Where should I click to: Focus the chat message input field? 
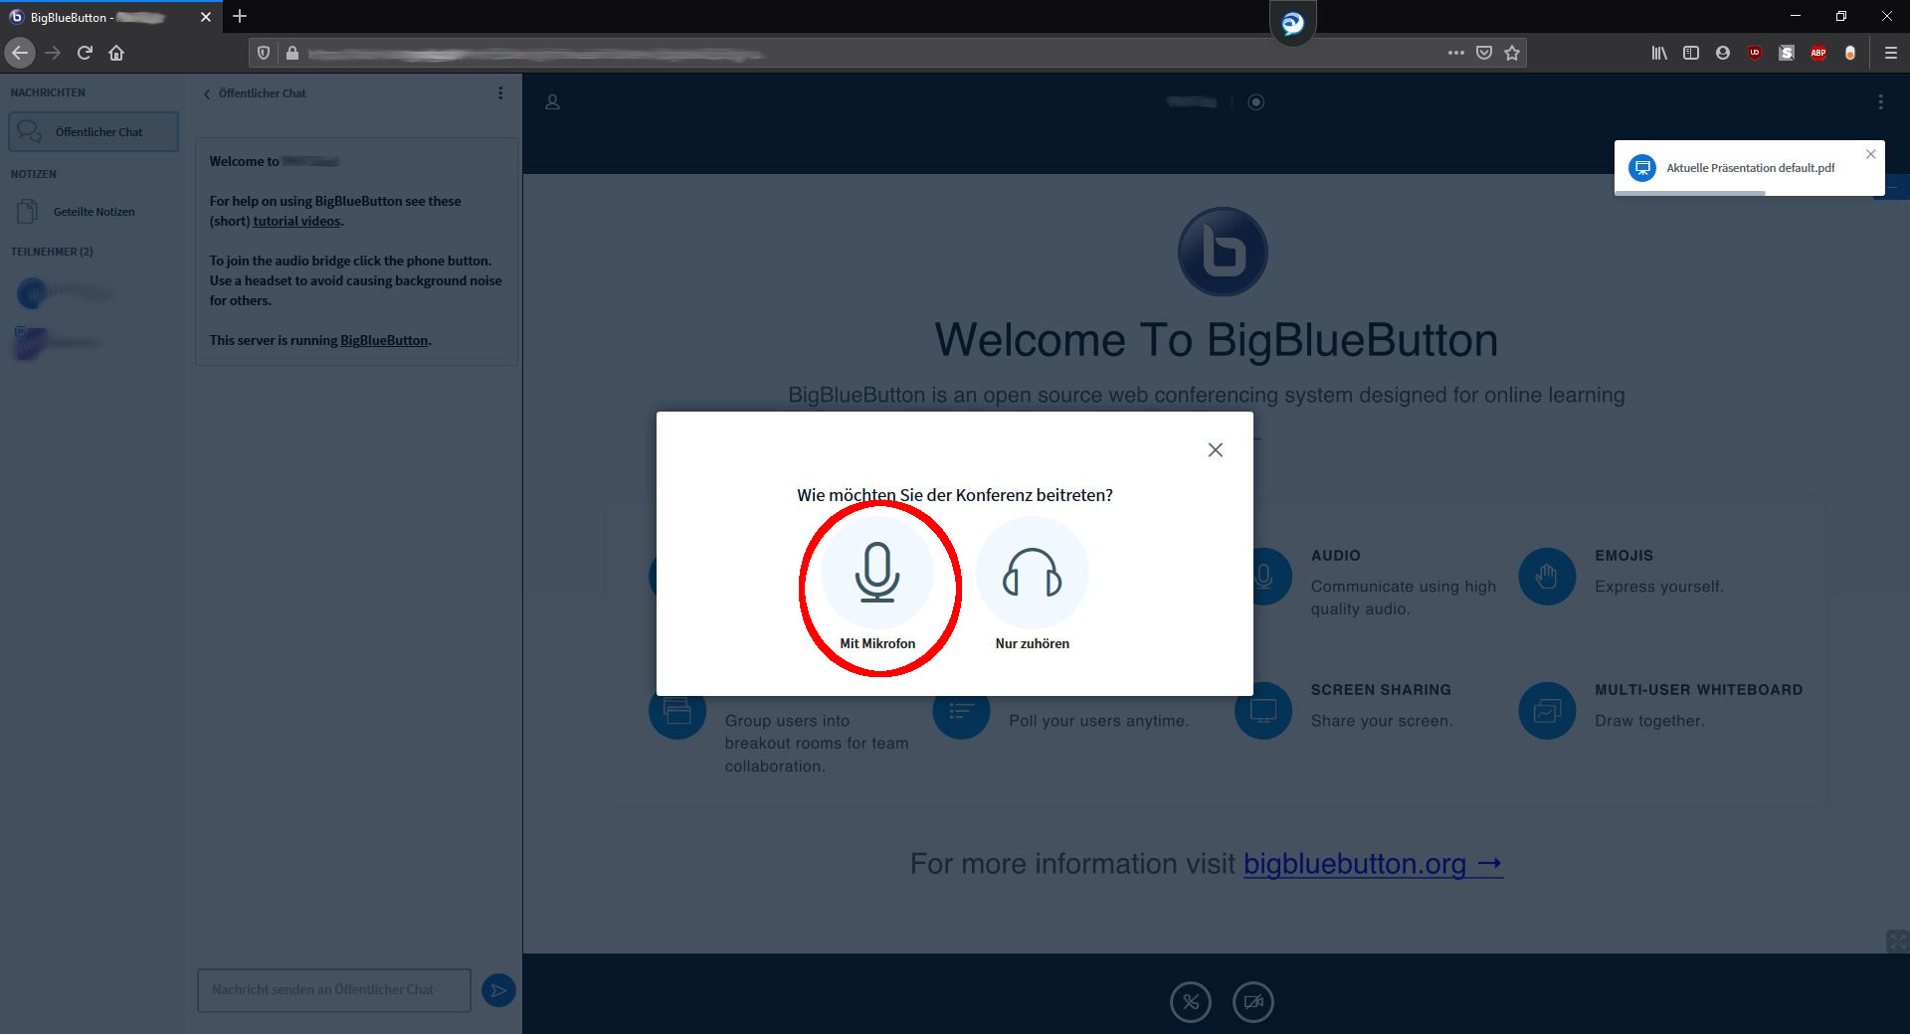[334, 990]
